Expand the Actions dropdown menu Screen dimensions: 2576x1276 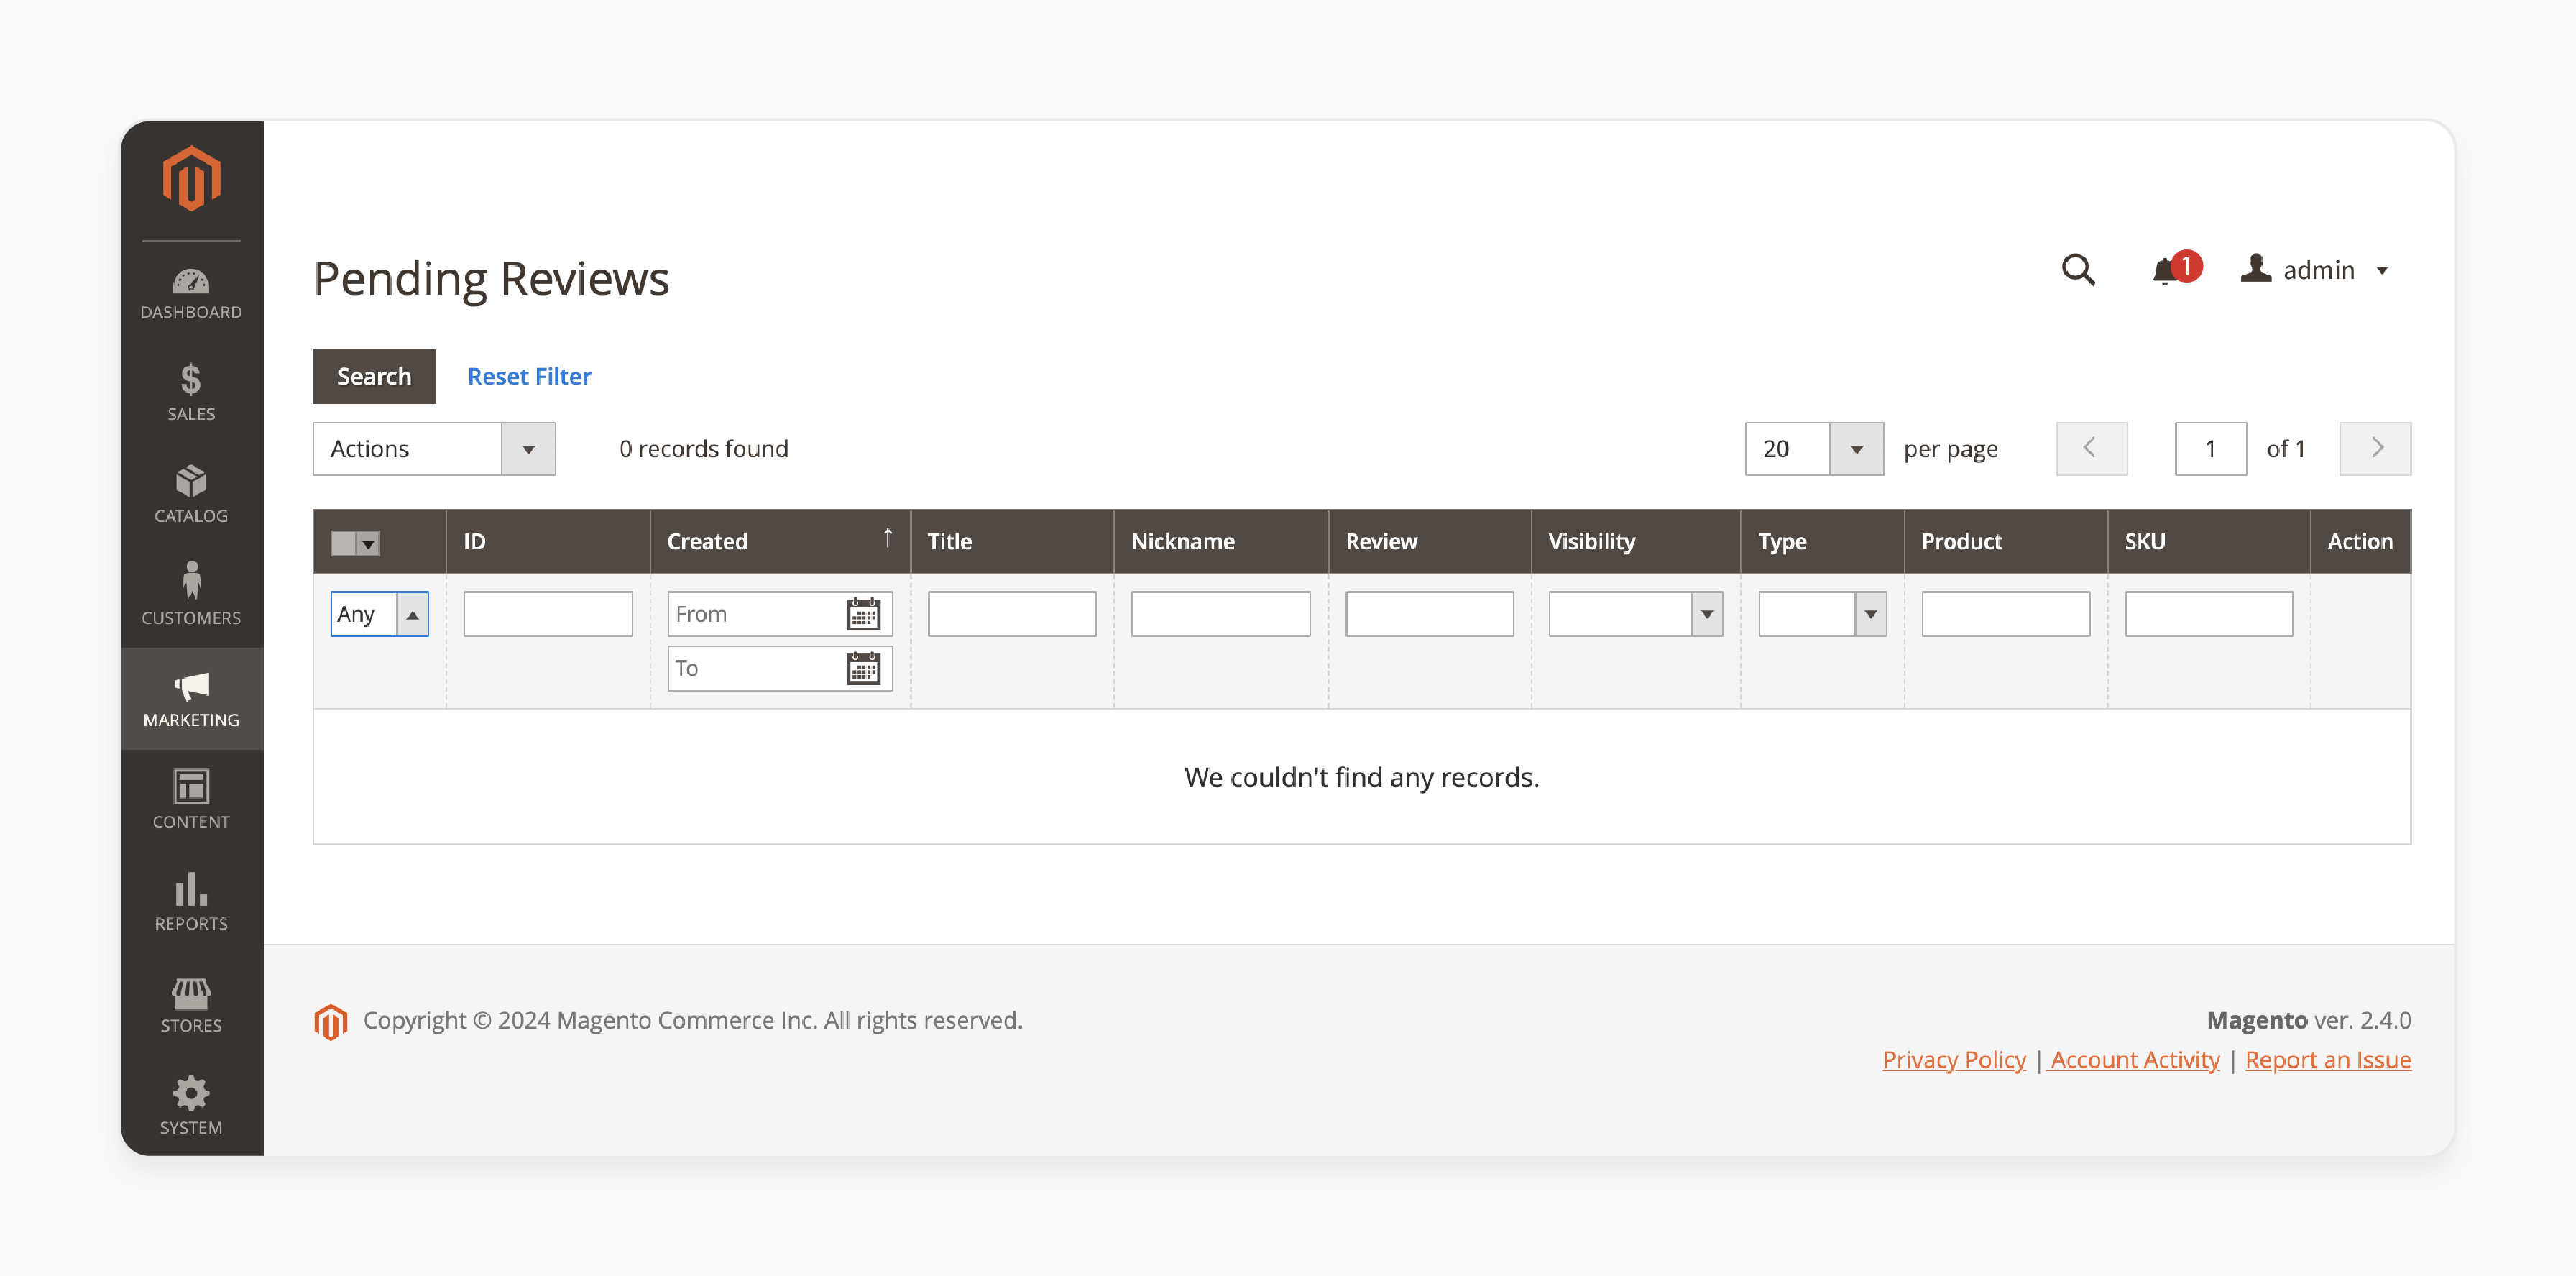(x=528, y=446)
